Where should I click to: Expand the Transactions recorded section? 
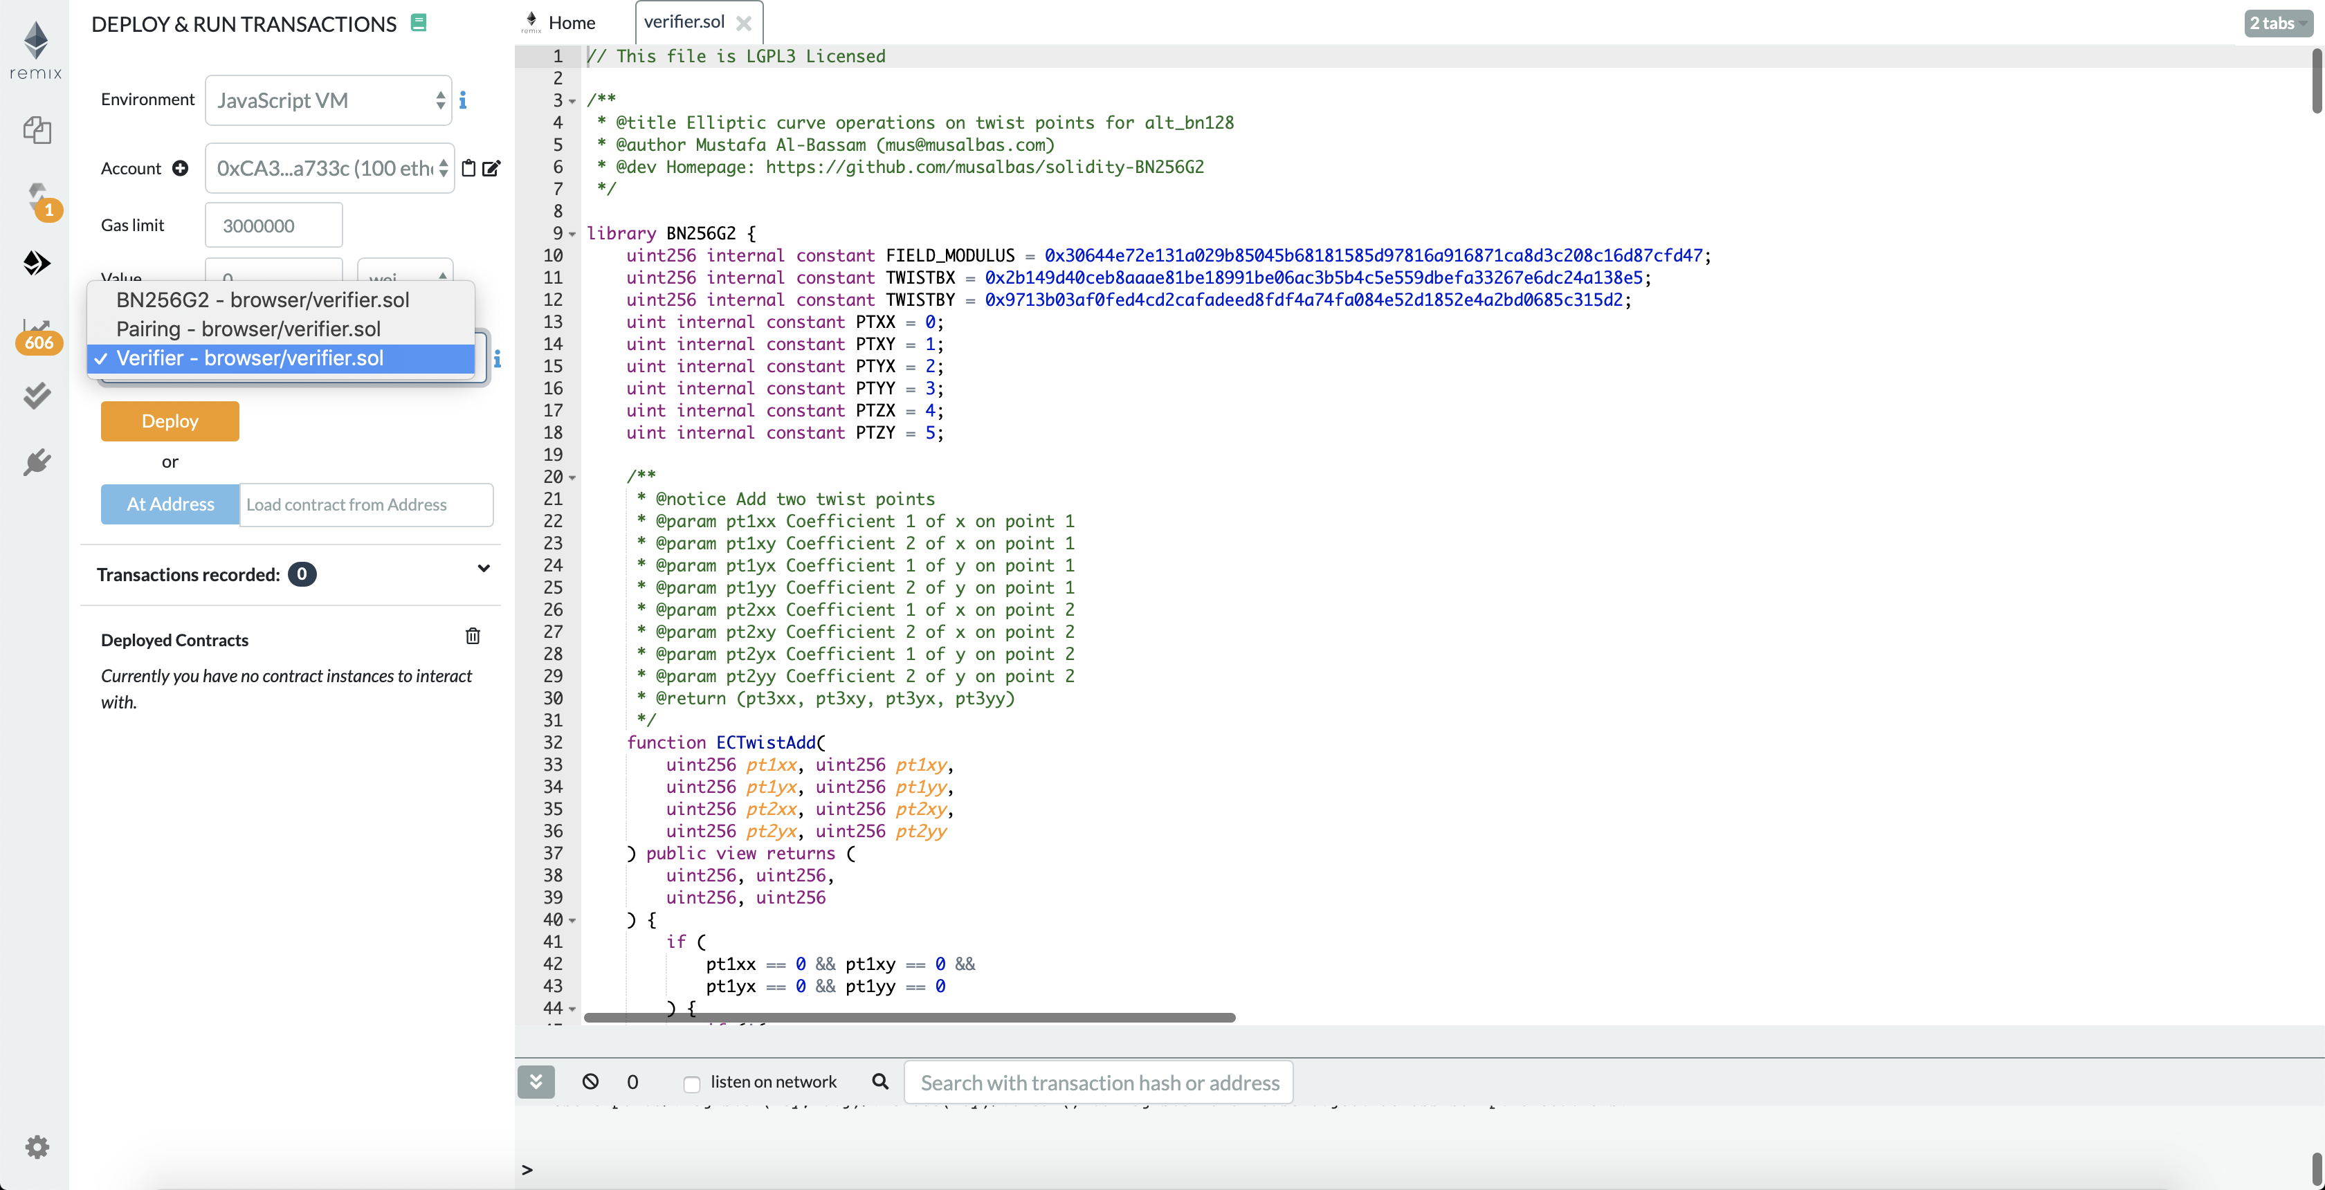coord(484,569)
